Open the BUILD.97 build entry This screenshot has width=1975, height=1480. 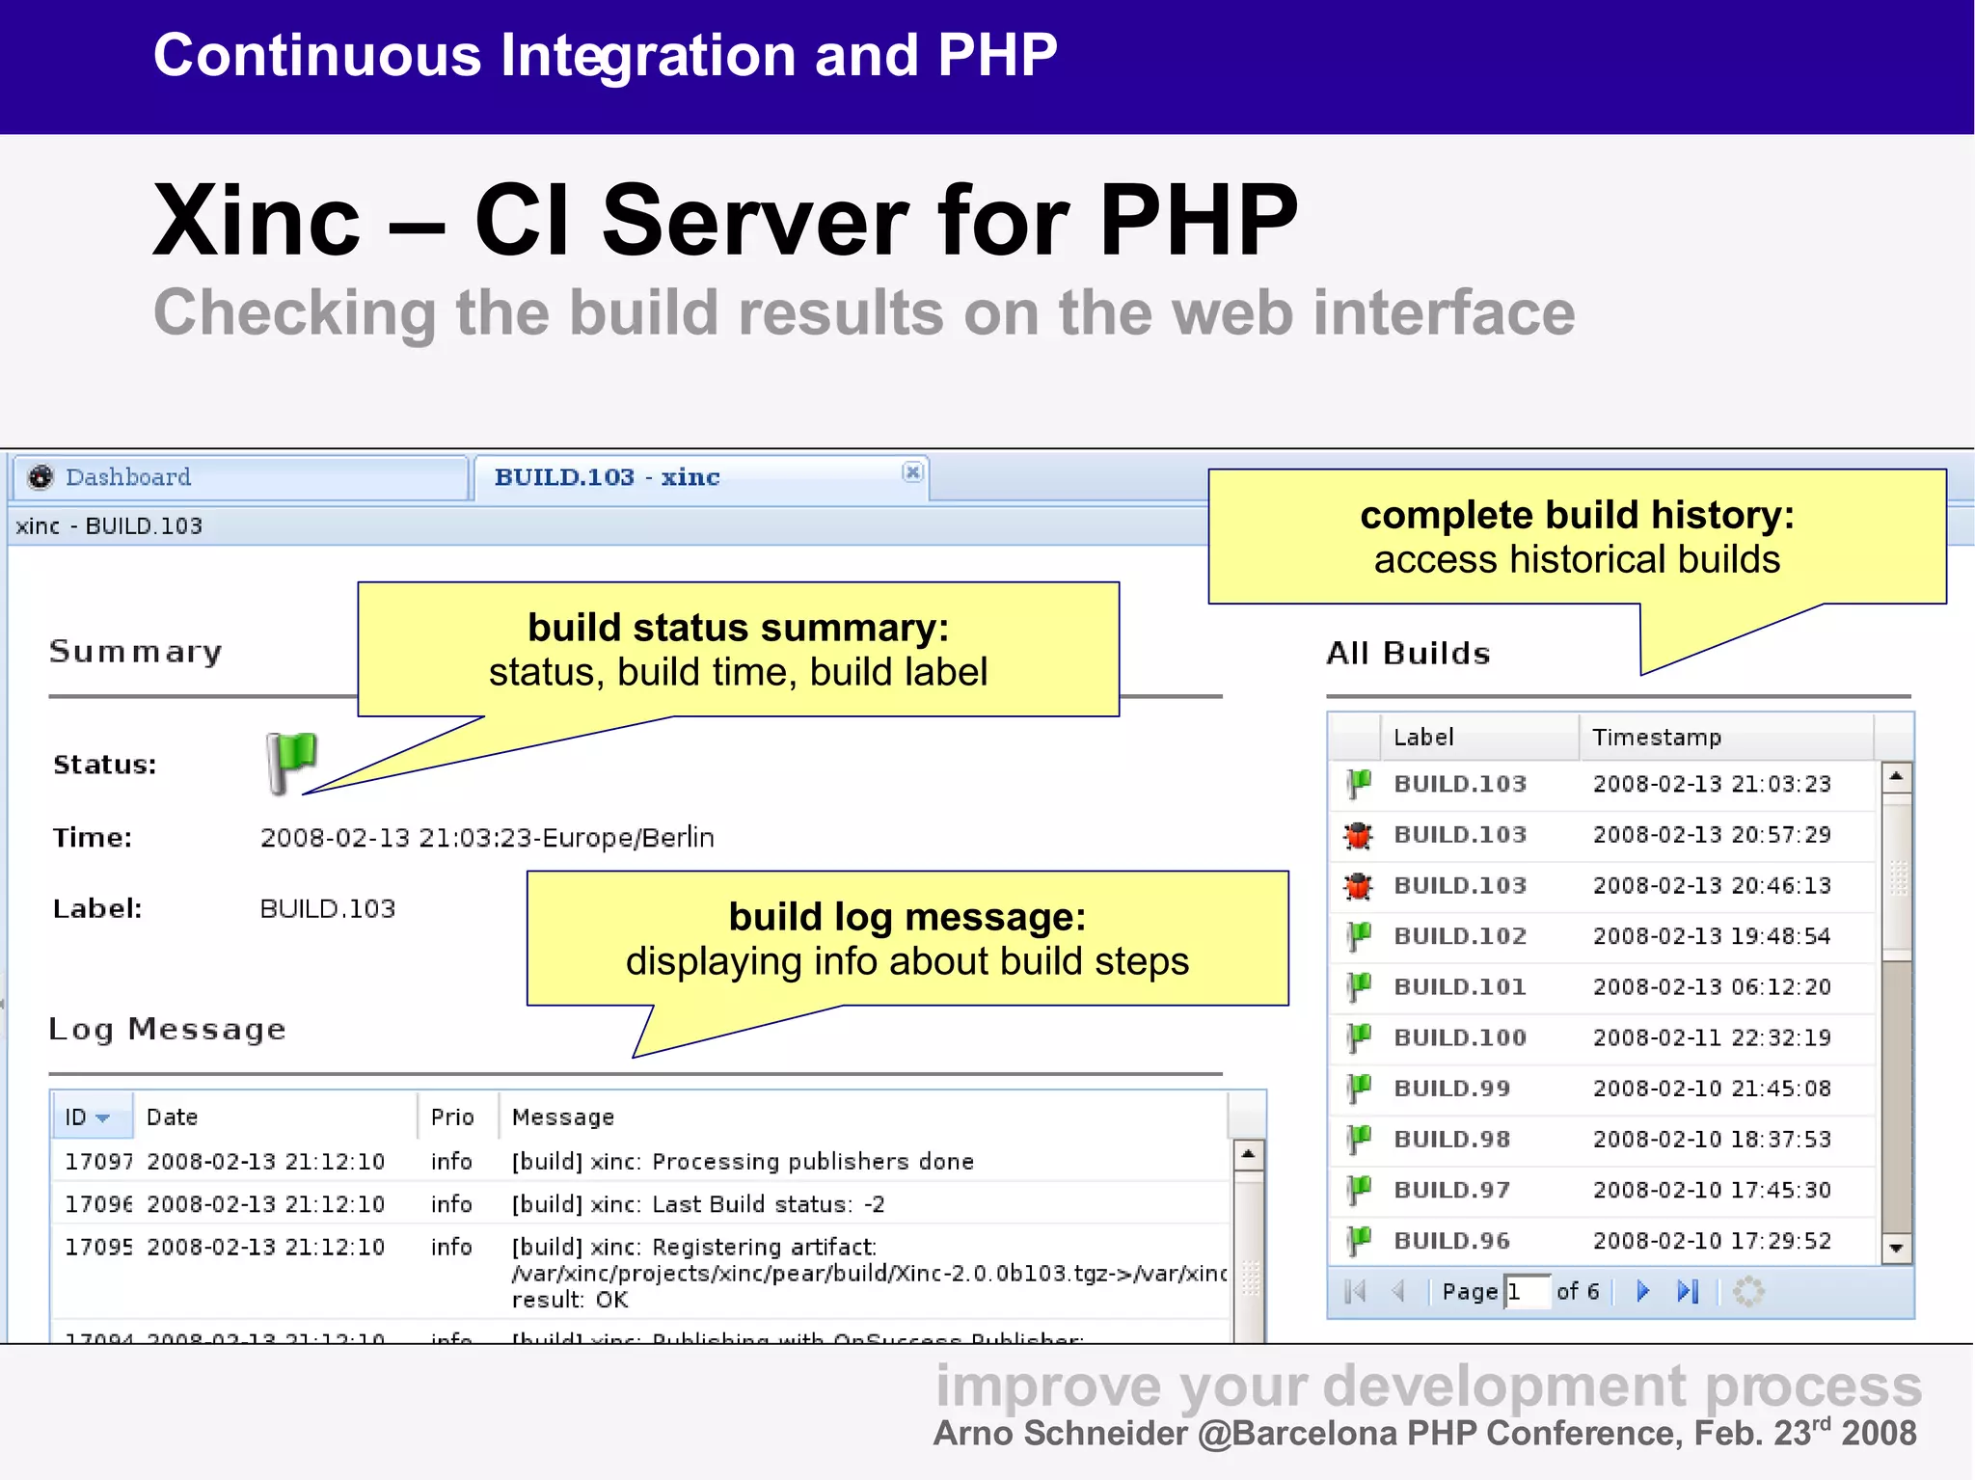click(1451, 1190)
